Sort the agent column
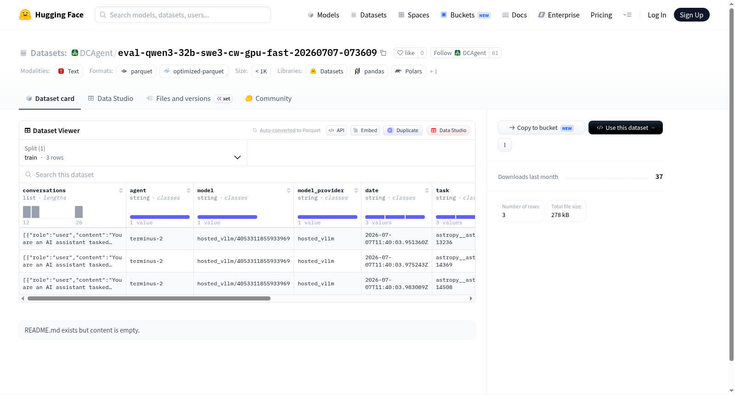Viewport: 735px width, 395px height. pos(188,190)
